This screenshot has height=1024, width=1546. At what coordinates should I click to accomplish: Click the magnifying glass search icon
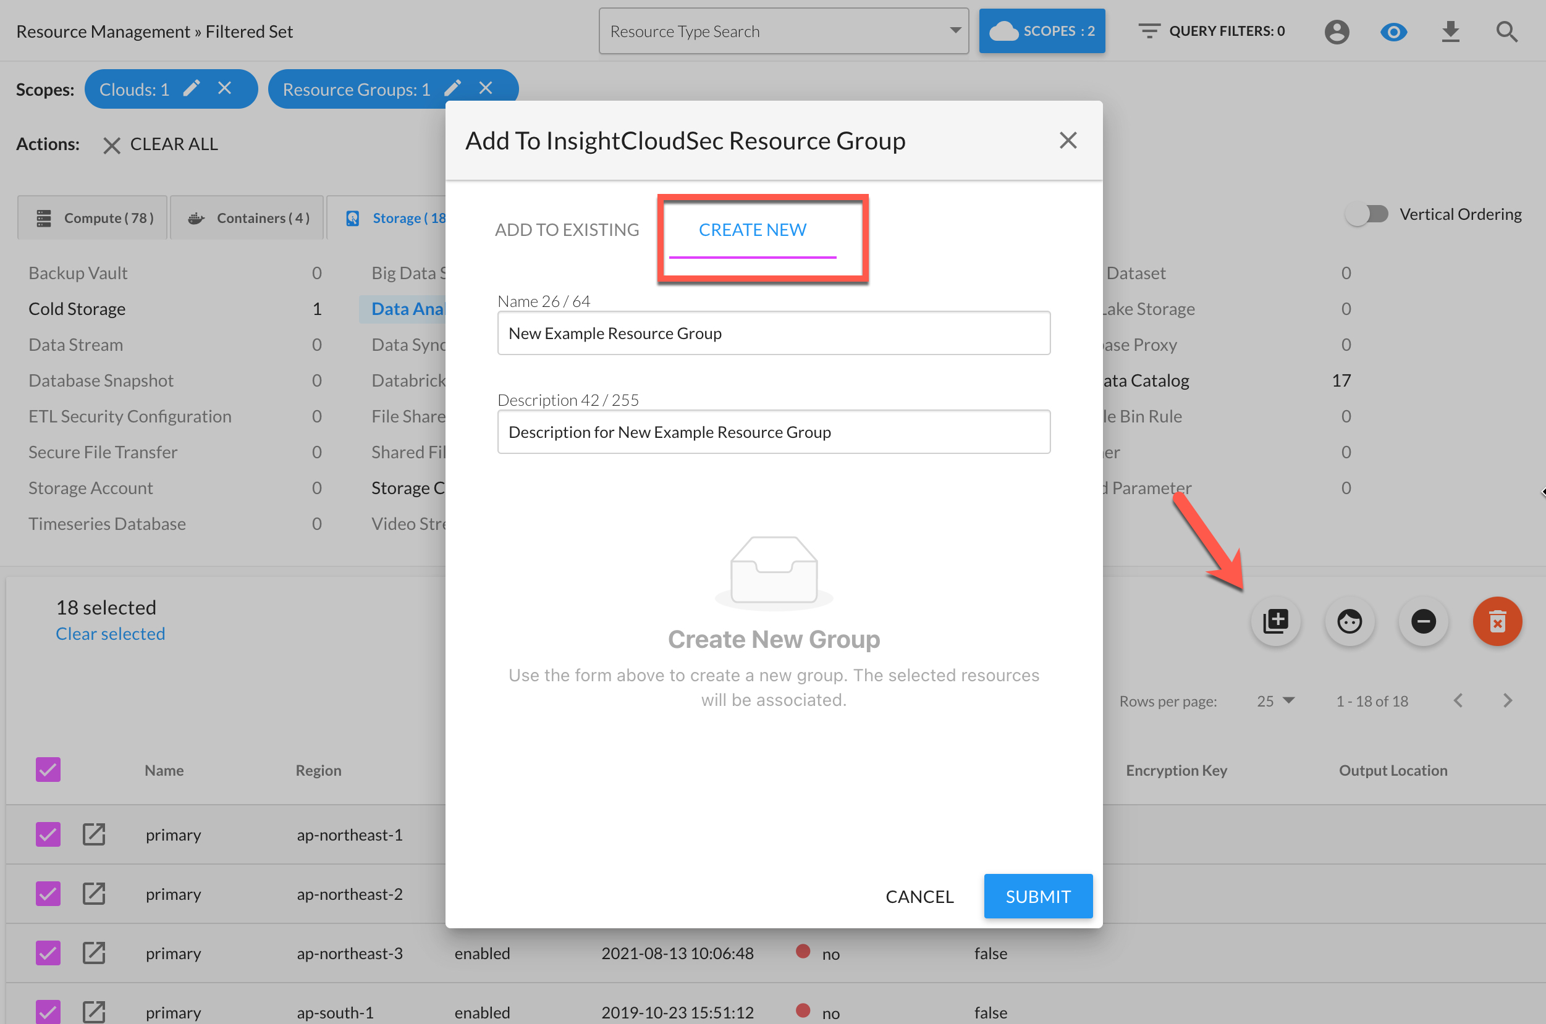(x=1506, y=31)
